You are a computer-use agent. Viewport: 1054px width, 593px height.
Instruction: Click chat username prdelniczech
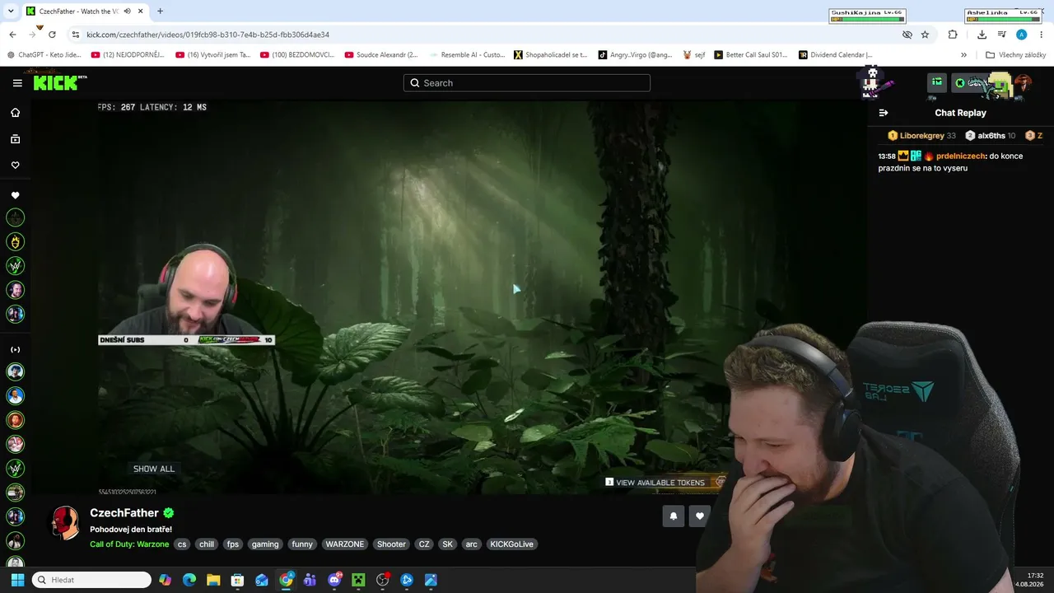(x=961, y=156)
